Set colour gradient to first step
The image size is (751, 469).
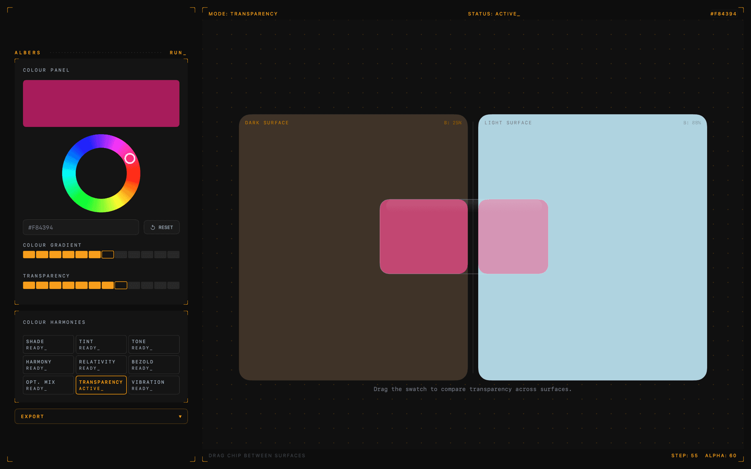[x=29, y=255]
